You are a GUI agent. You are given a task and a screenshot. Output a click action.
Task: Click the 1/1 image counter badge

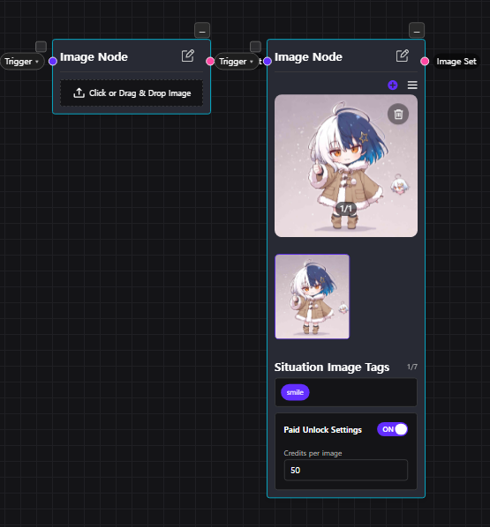pos(346,209)
